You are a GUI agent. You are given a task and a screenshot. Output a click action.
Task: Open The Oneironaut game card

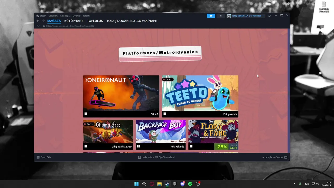tap(121, 96)
